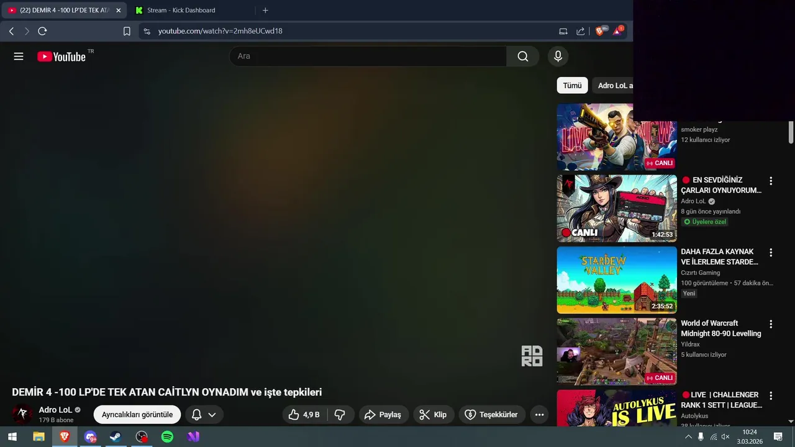The image size is (795, 447).
Task: Open the Windows notification center icon
Action: click(x=778, y=437)
